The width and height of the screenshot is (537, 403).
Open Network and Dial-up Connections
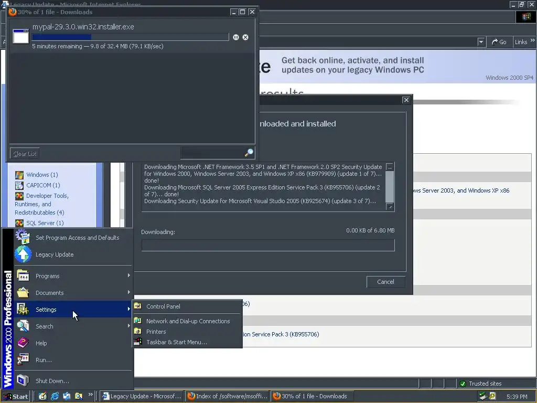187,321
